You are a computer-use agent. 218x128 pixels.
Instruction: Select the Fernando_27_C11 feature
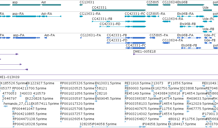pos(5,106)
